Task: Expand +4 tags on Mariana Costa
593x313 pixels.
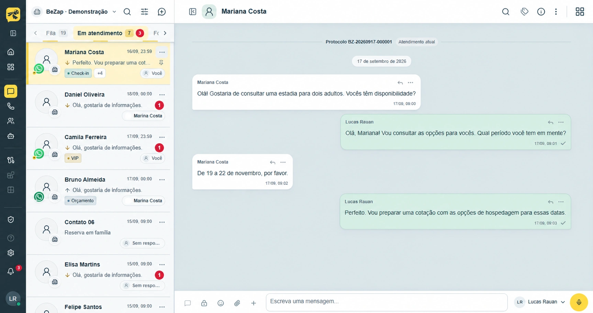Action: click(x=100, y=73)
